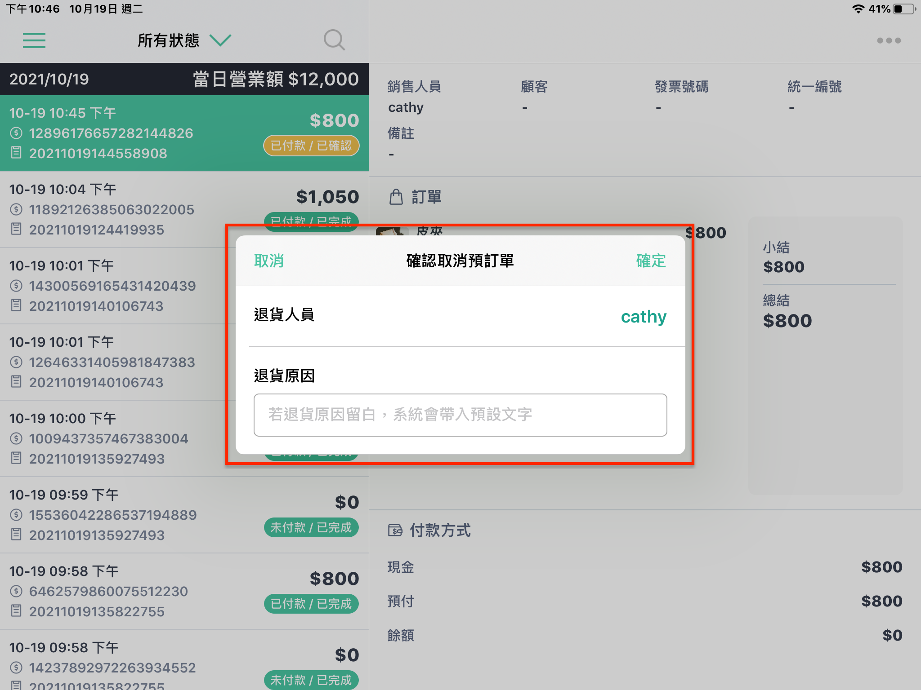Open the three-dot more options menu
Image resolution: width=921 pixels, height=690 pixels.
coord(889,40)
